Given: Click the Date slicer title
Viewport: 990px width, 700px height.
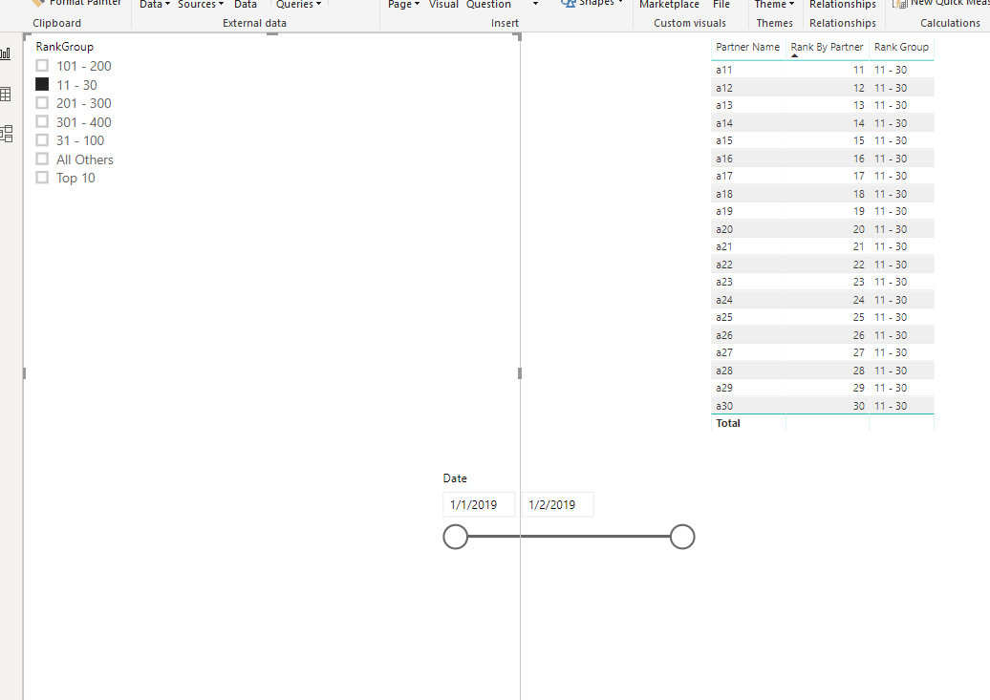Looking at the screenshot, I should point(455,478).
